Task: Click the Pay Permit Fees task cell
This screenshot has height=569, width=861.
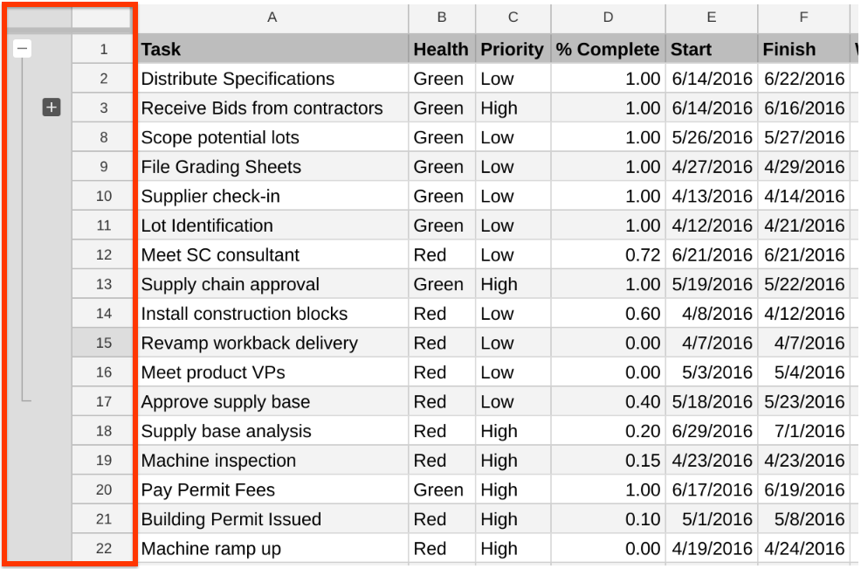Action: pos(272,489)
